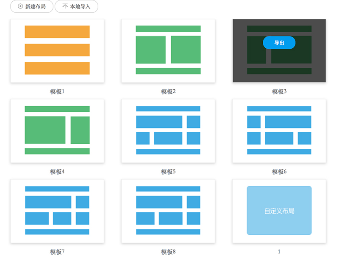The width and height of the screenshot is (339, 261).
Task: Choose the 模板8 layout thumbnail
Action: [x=168, y=211]
